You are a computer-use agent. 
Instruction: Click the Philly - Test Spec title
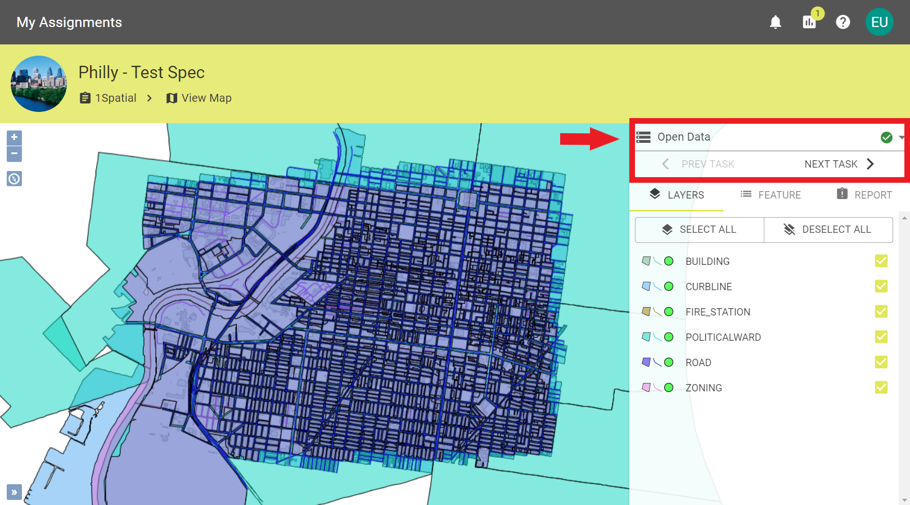(x=142, y=73)
